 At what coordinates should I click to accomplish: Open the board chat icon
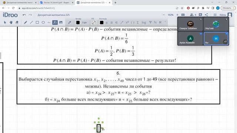tap(200, 15)
